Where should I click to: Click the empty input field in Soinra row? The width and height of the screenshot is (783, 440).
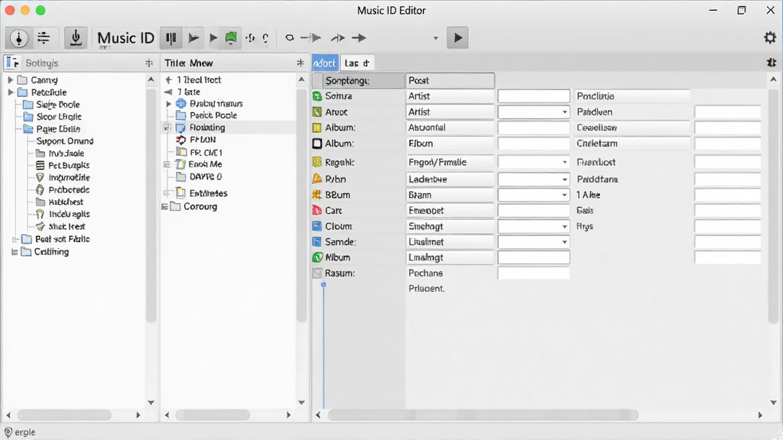tap(534, 96)
